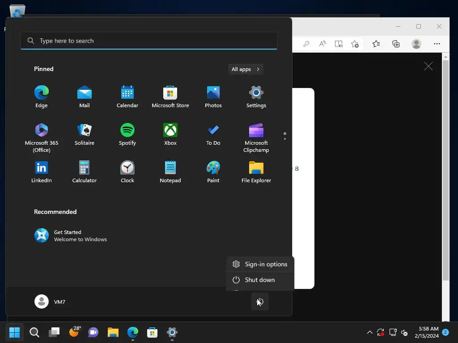Open the Calendar pinned app
The height and width of the screenshot is (343, 458).
coord(127,97)
